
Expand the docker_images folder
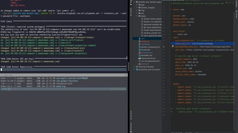tap(137, 7)
